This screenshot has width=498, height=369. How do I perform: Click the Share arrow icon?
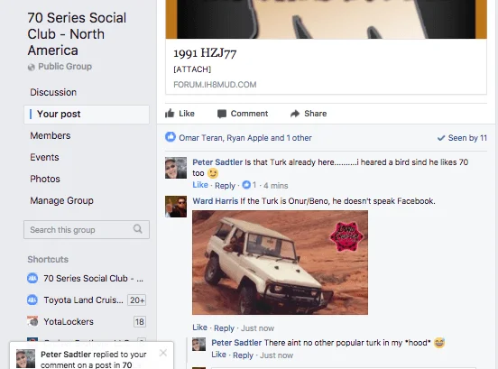coord(295,114)
